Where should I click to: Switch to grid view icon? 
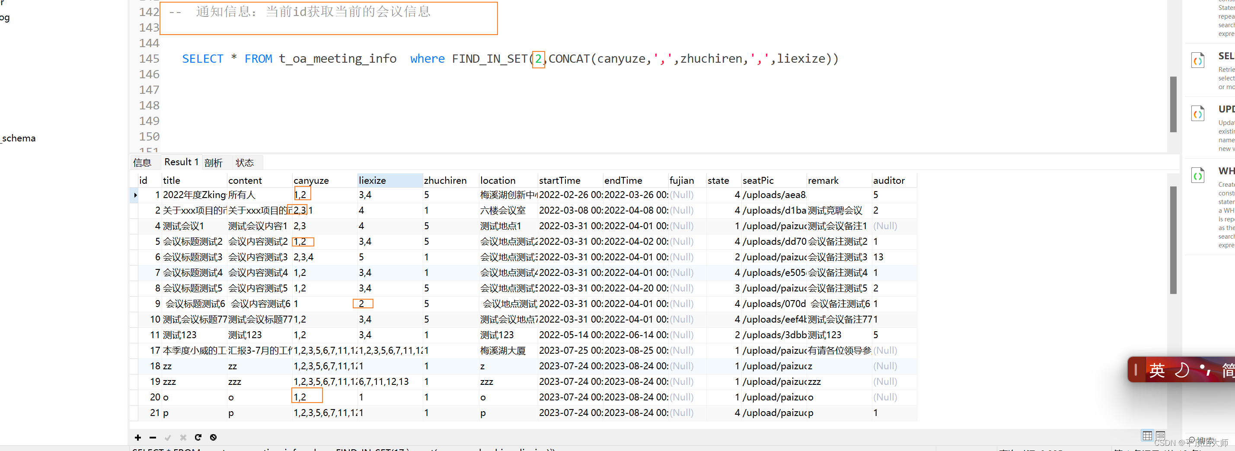[x=1147, y=435]
